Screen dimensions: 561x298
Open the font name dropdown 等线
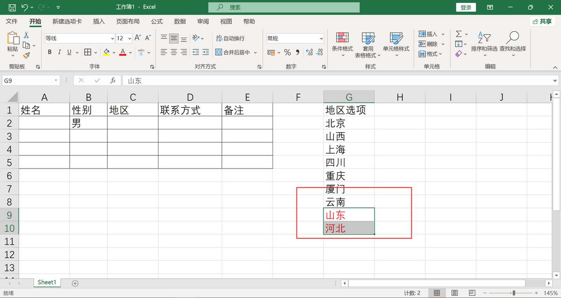click(x=112, y=38)
